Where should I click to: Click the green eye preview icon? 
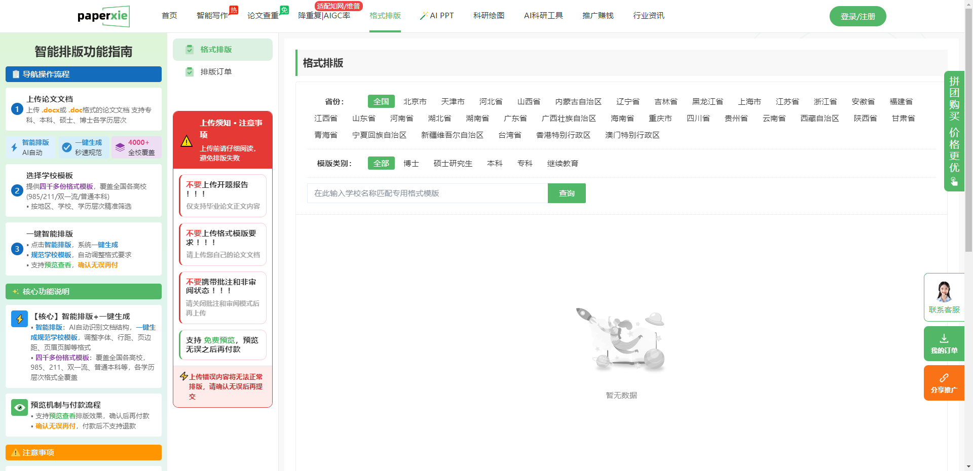click(x=19, y=407)
